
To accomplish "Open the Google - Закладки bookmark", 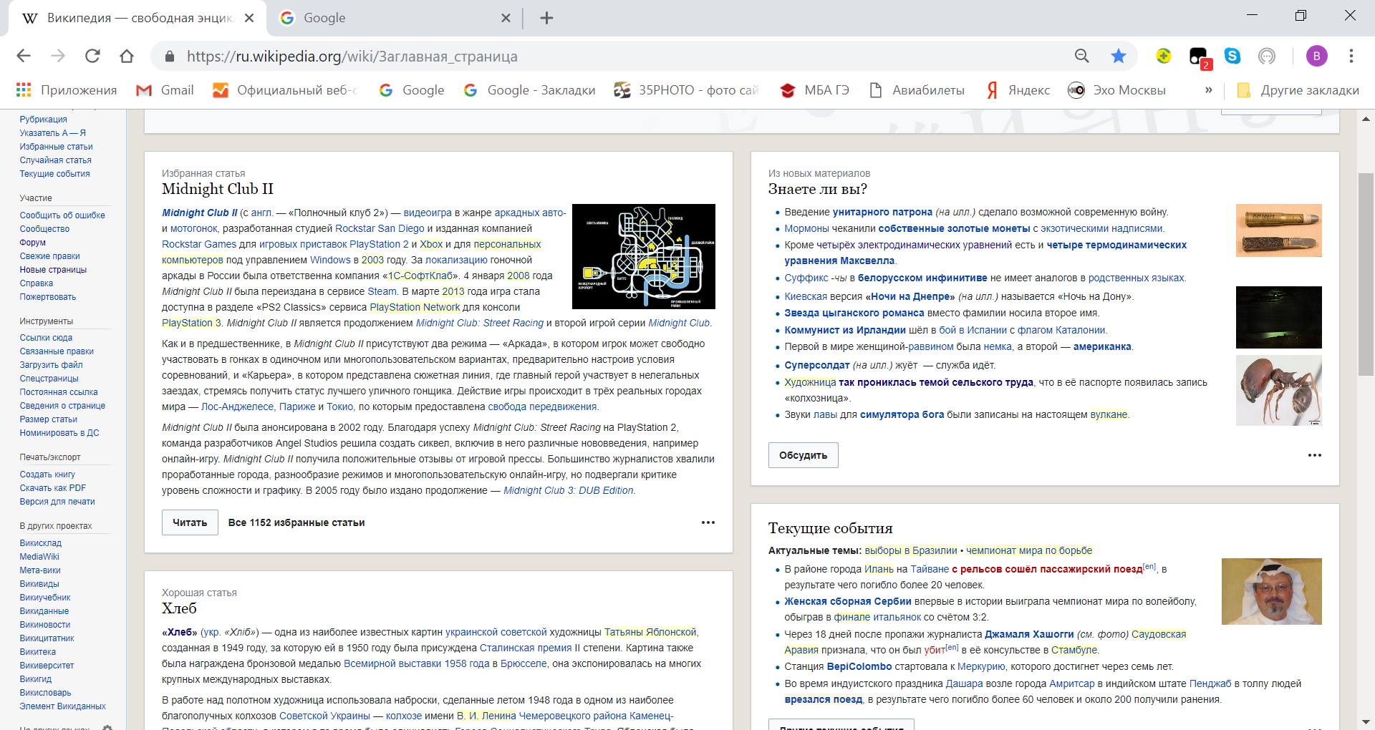I will click(x=529, y=90).
